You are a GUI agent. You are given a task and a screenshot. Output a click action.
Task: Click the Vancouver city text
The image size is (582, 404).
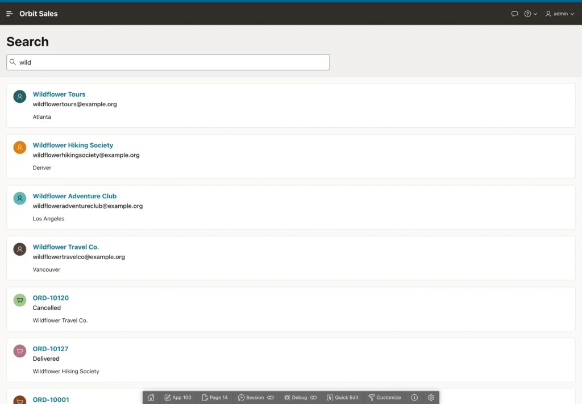47,269
